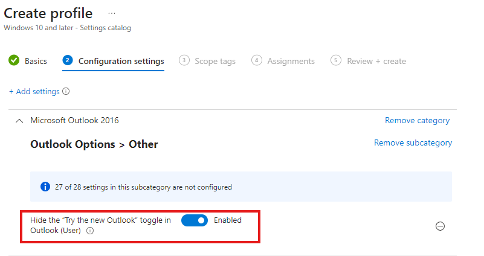Click the Remove subcategory link
The height and width of the screenshot is (256, 484).
(x=413, y=143)
